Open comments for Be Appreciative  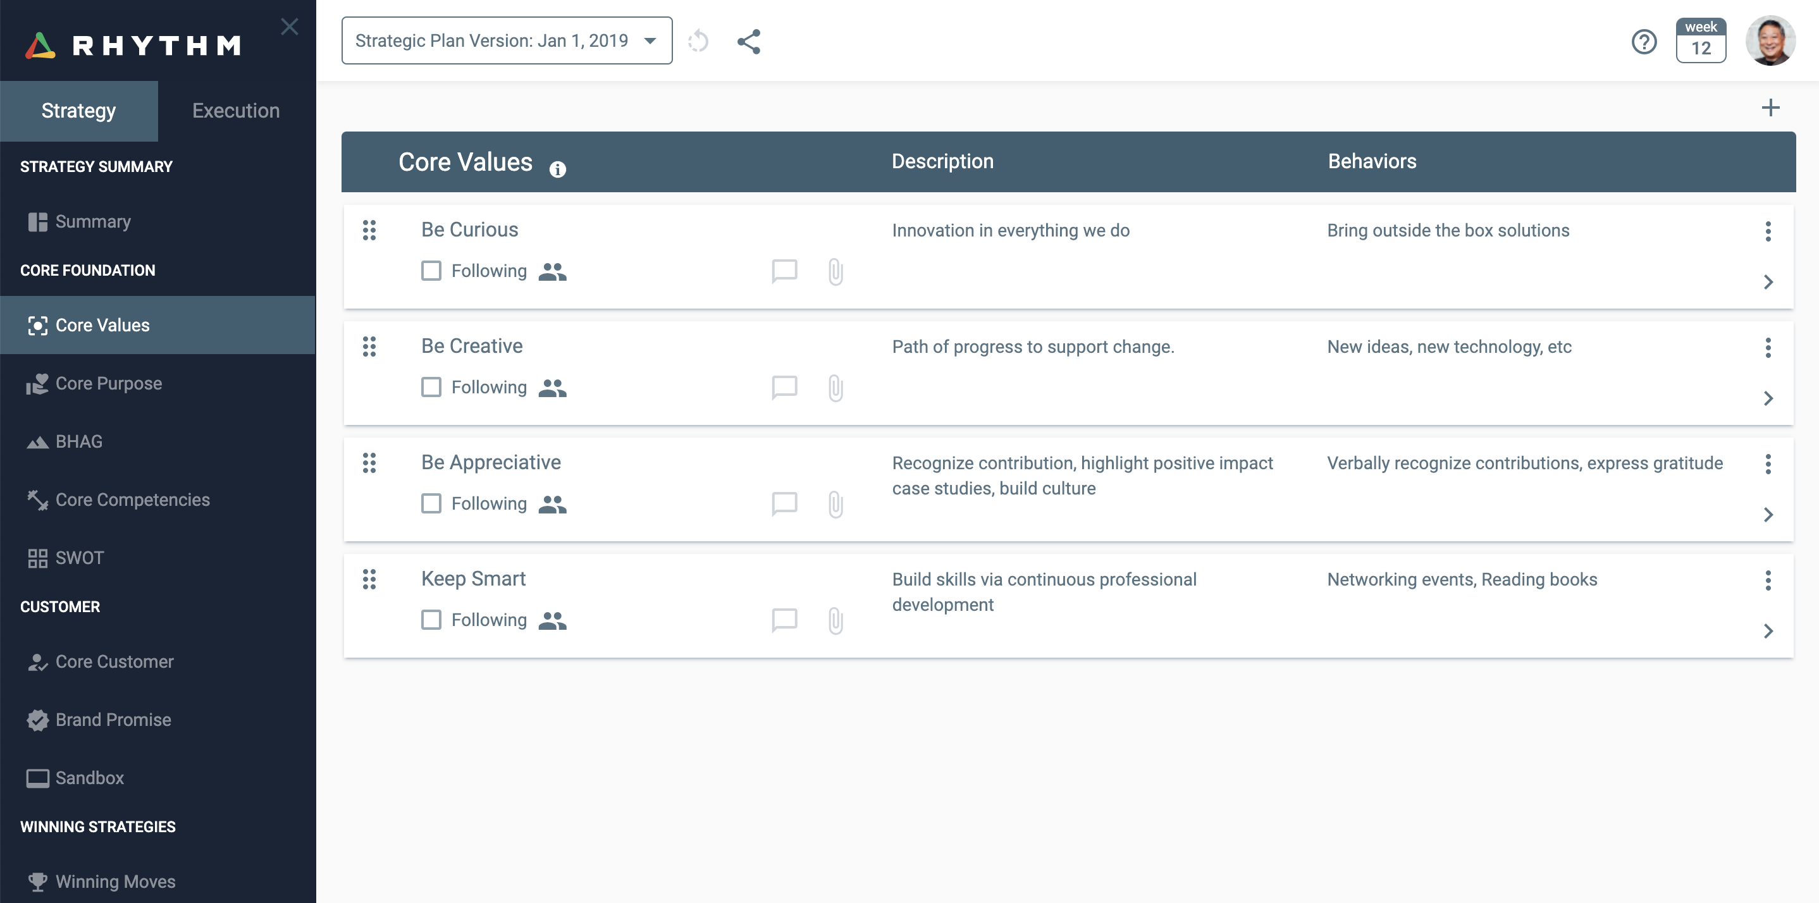pyautogui.click(x=784, y=504)
